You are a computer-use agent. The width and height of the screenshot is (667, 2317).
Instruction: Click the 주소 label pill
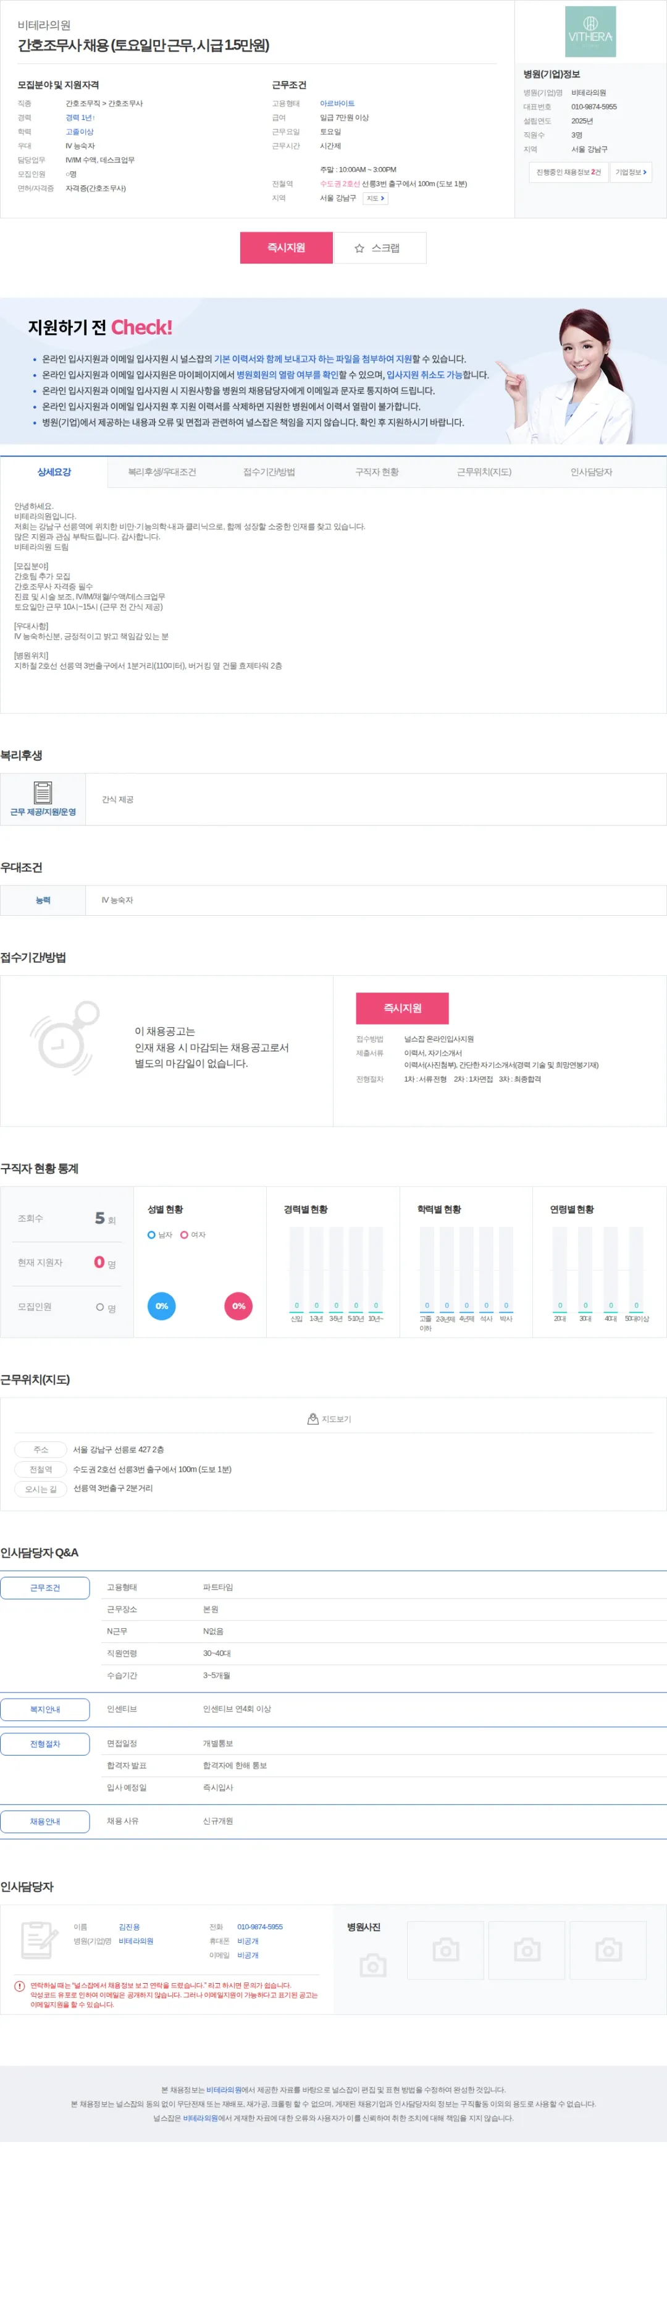(40, 1450)
